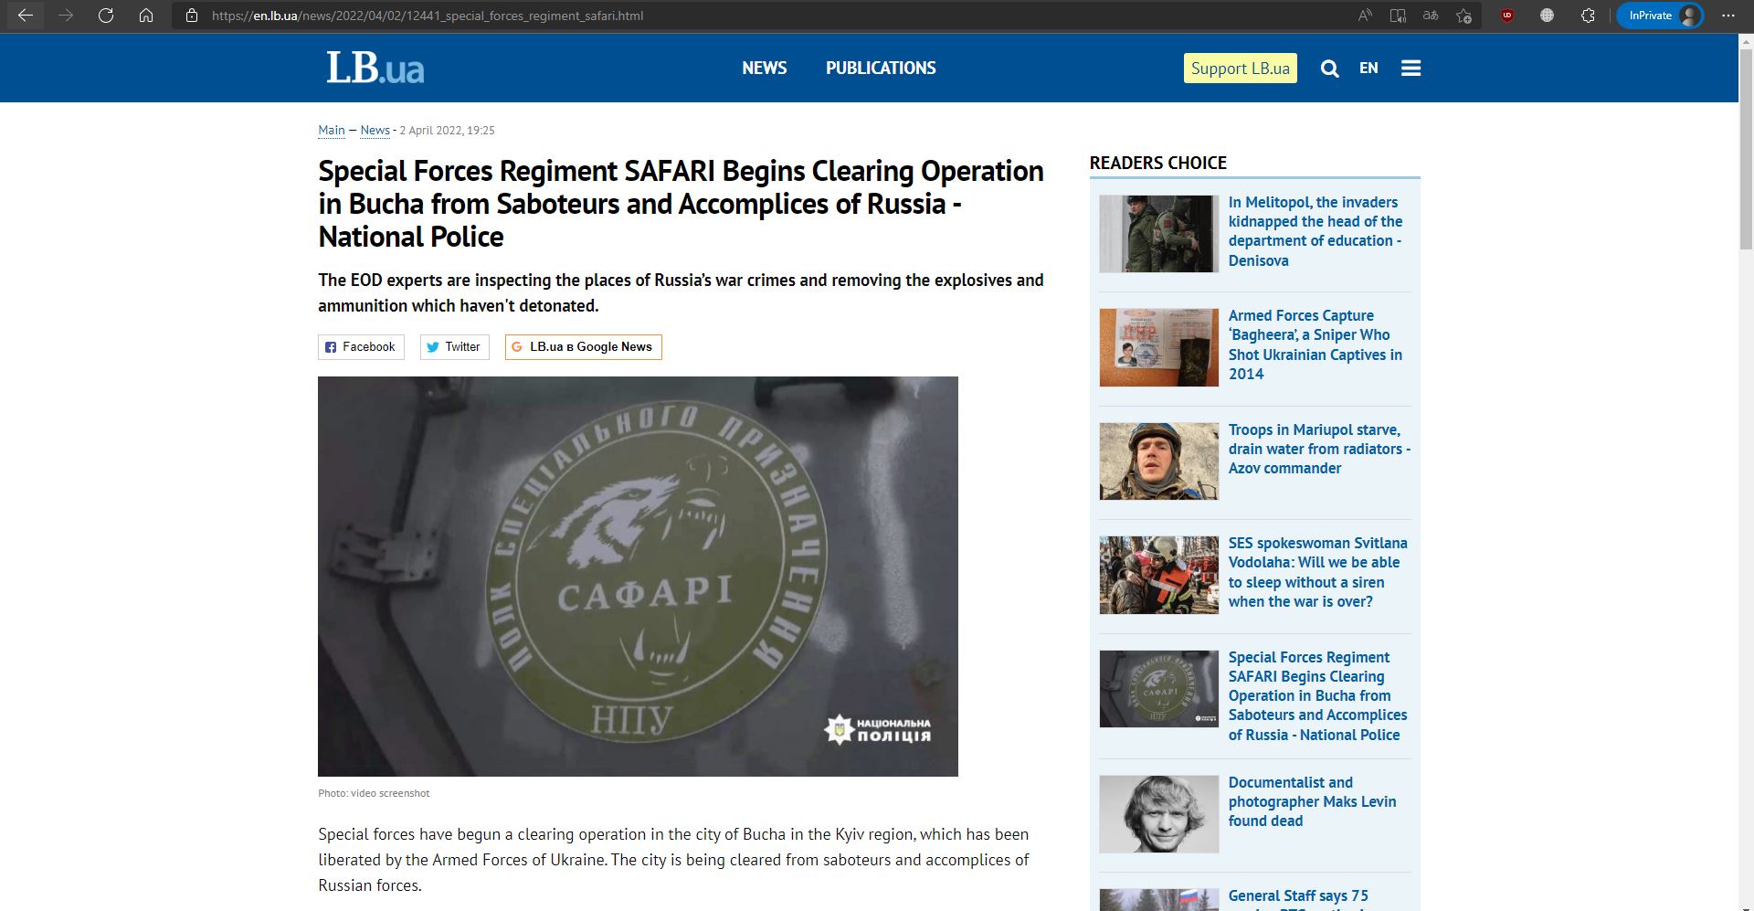This screenshot has height=911, width=1754.
Task: Open the InPrivate profile button
Action: point(1660,16)
